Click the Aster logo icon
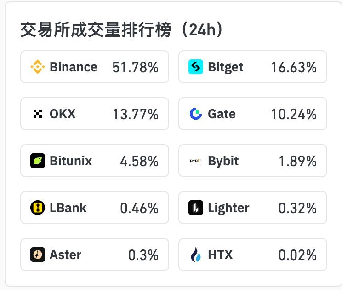Image resolution: width=342 pixels, height=290 pixels. pos(38,255)
